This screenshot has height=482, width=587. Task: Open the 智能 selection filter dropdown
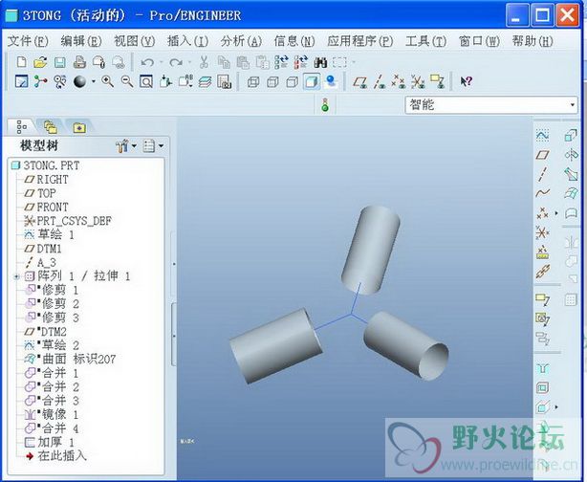click(573, 105)
